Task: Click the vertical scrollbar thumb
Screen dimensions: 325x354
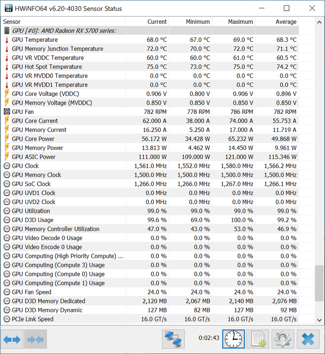Action: 319,283
